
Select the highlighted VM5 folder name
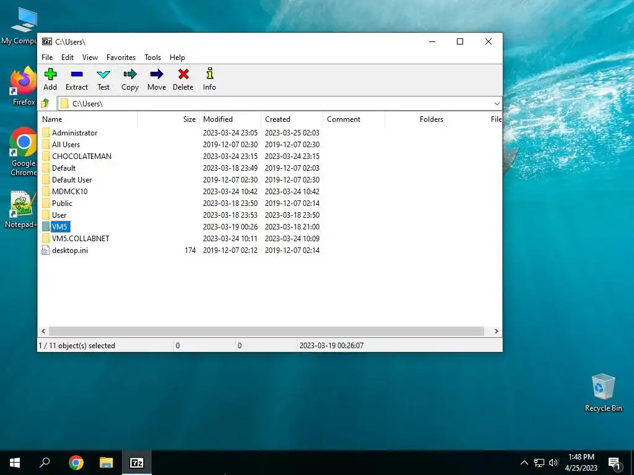tap(60, 226)
